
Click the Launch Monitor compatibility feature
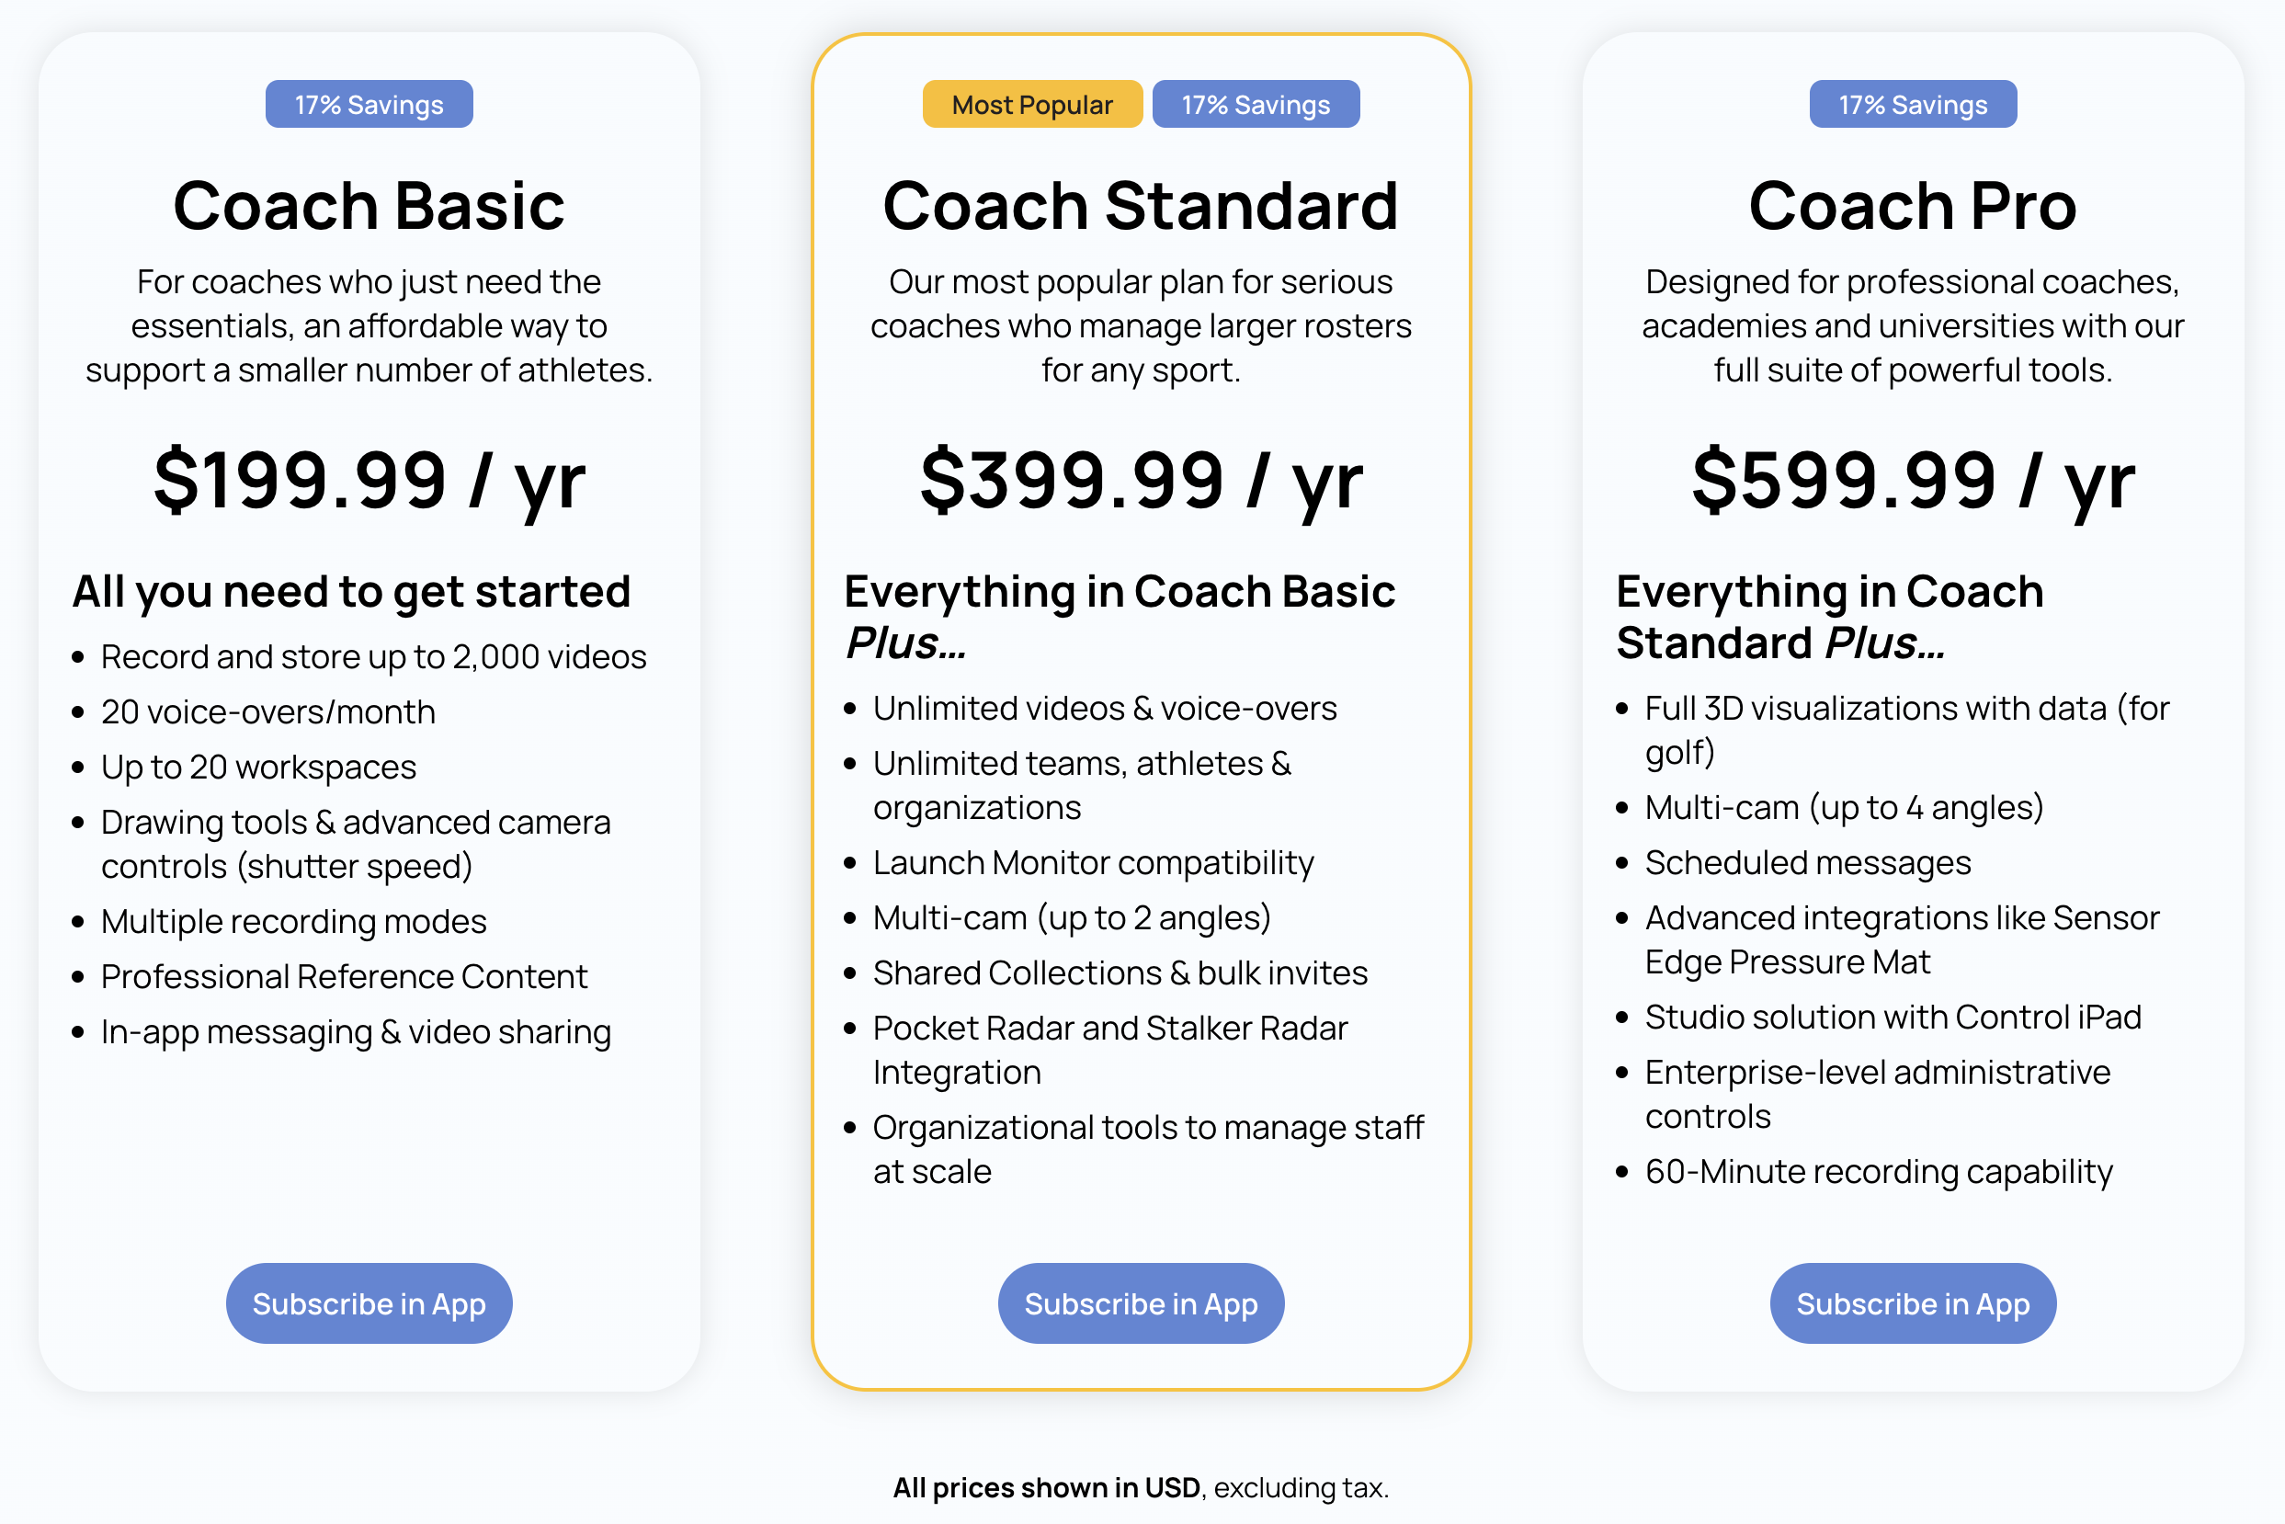pyautogui.click(x=1094, y=863)
